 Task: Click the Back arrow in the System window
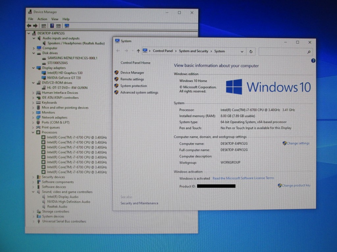coord(118,51)
